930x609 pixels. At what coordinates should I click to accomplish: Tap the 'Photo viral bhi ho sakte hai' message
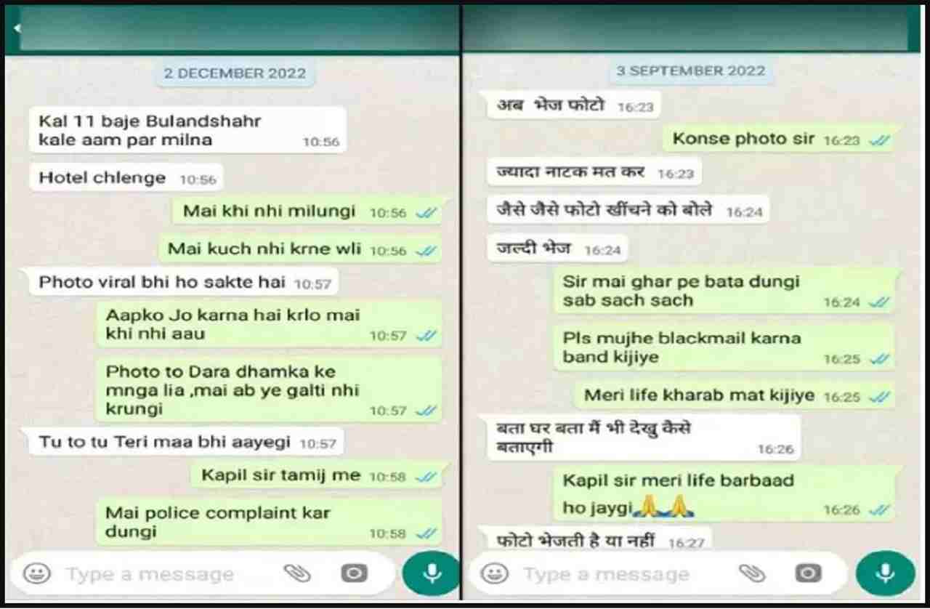click(x=185, y=282)
